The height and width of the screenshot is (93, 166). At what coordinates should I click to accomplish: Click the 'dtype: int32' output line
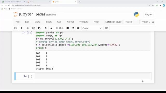44,69
